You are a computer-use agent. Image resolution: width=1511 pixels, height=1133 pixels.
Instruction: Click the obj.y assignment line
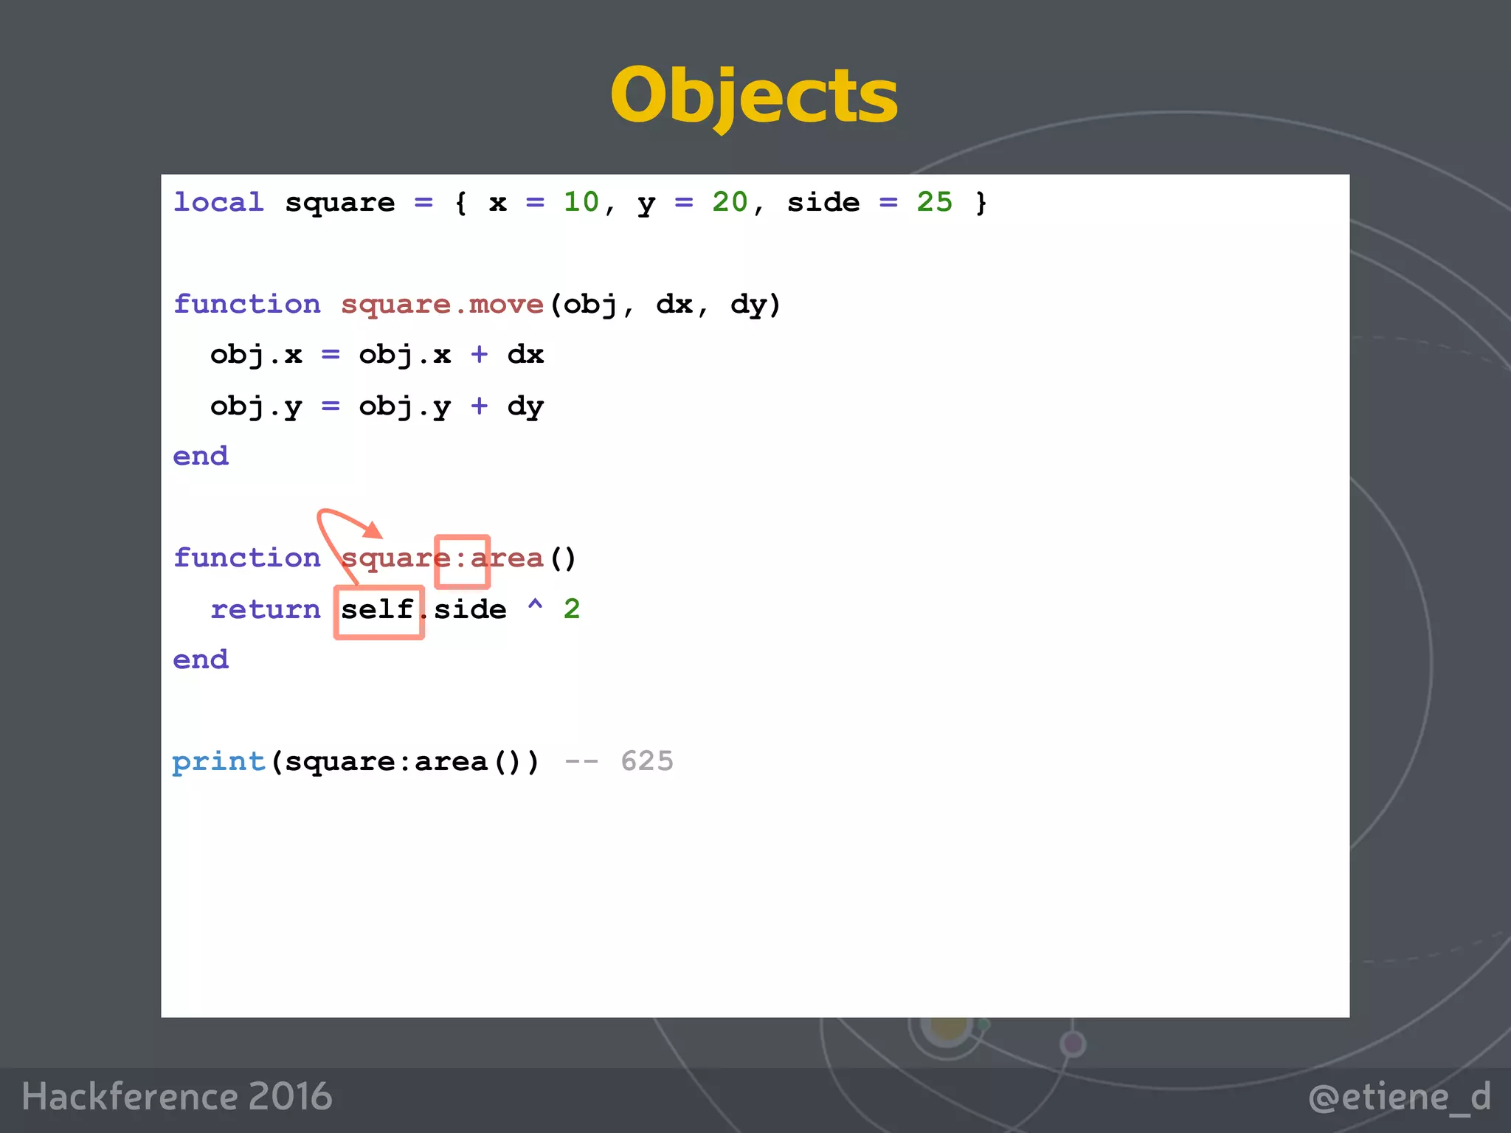point(376,406)
